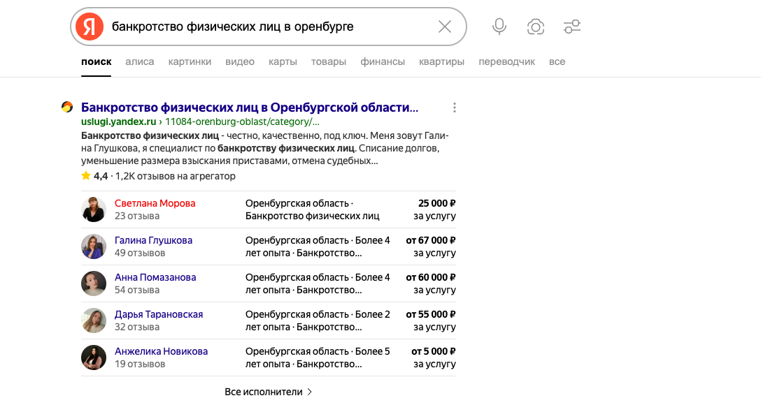This screenshot has height=405, width=761.
Task: Open the Банкротство физических лиц result title
Action: coord(250,108)
